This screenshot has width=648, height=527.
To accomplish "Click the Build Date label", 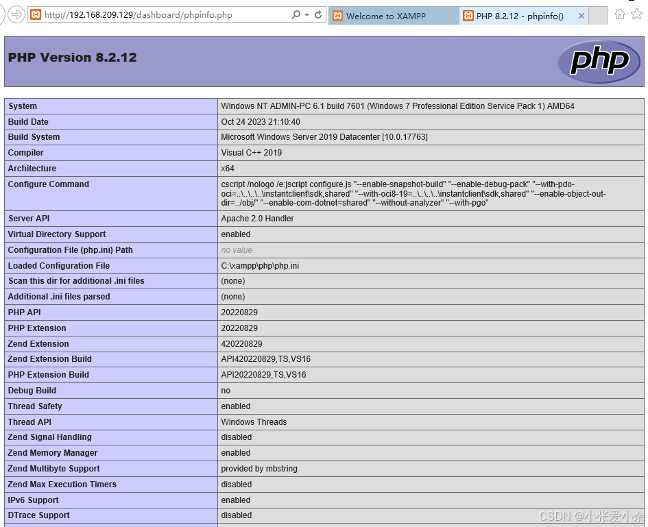I will click(x=28, y=122).
